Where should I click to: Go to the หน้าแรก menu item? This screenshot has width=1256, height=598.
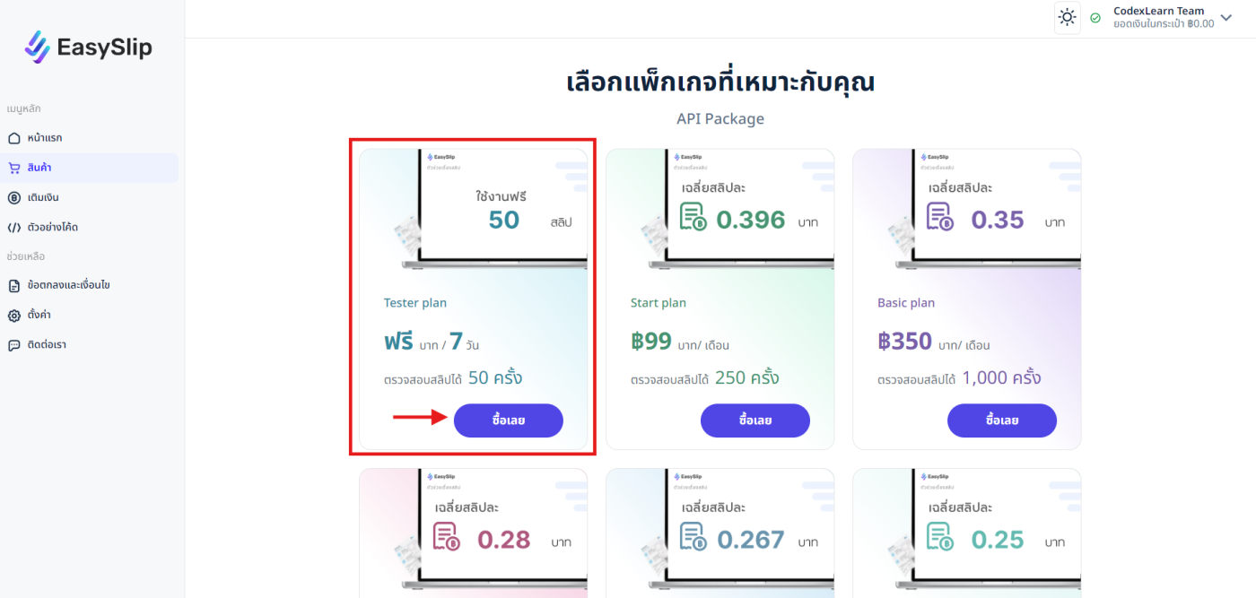click(45, 138)
